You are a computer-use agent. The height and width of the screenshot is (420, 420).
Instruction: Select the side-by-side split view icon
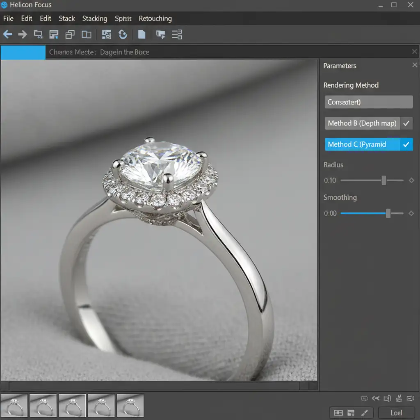pyautogui.click(x=87, y=34)
